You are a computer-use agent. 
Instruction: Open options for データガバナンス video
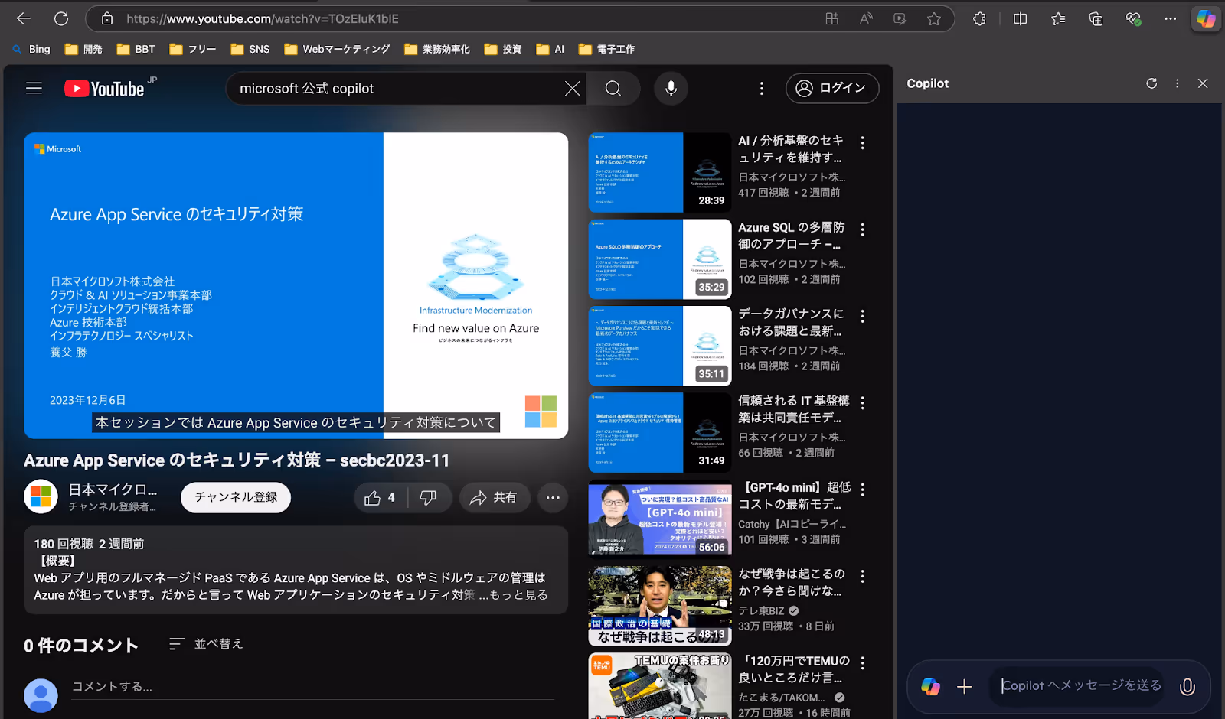[x=862, y=316]
